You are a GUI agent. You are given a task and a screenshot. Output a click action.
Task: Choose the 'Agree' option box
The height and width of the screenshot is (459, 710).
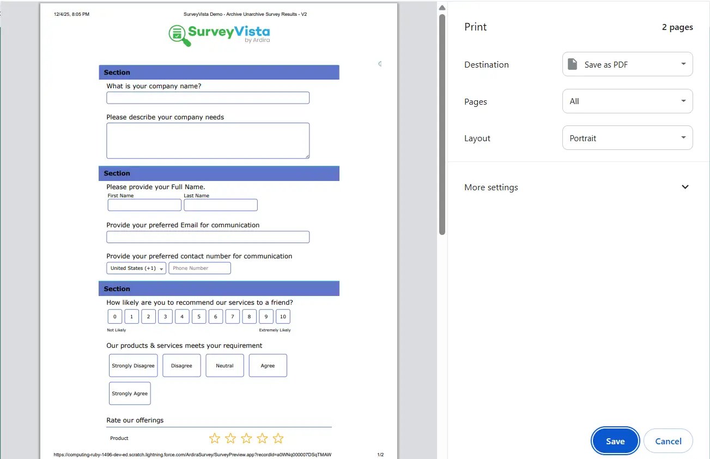pyautogui.click(x=268, y=366)
